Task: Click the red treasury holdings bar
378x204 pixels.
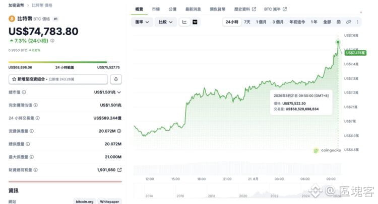Action: coord(65,181)
